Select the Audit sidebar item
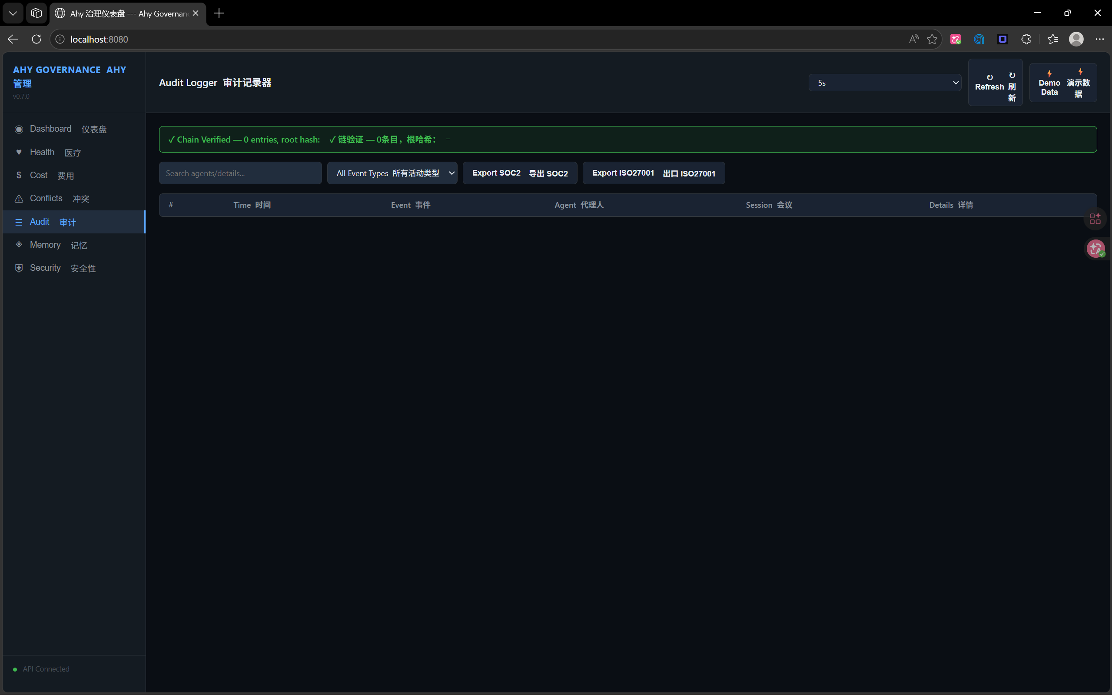 tap(73, 222)
